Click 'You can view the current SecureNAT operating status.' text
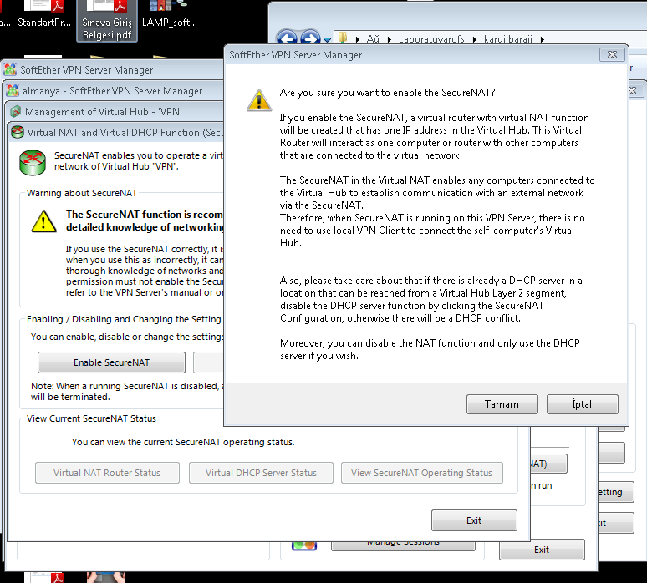The height and width of the screenshot is (583, 647). (183, 442)
